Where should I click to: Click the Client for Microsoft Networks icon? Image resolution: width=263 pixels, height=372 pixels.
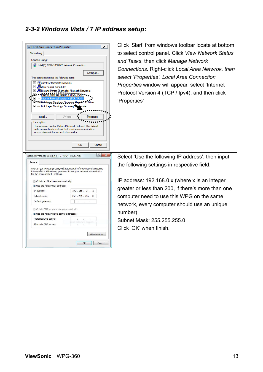coord(39,83)
